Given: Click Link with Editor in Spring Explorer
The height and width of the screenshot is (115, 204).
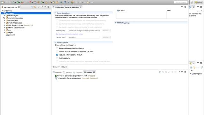Looking at the screenshot, I should click(194, 67).
